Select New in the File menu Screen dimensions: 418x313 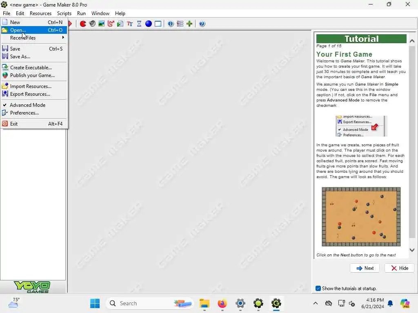point(34,22)
